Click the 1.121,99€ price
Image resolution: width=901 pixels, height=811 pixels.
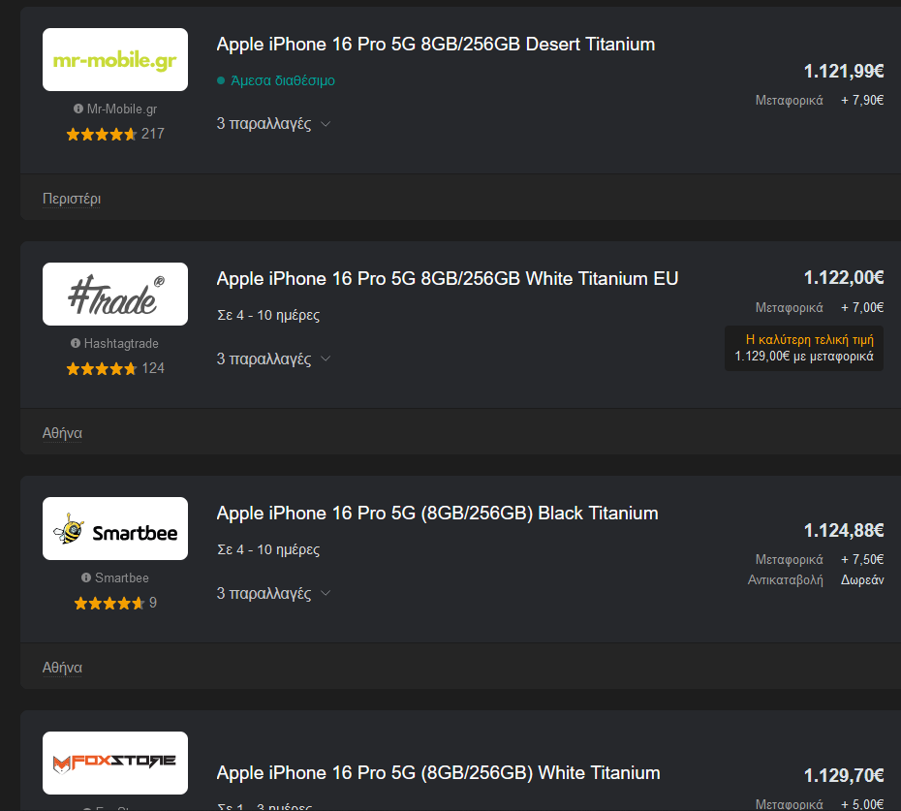pyautogui.click(x=844, y=72)
